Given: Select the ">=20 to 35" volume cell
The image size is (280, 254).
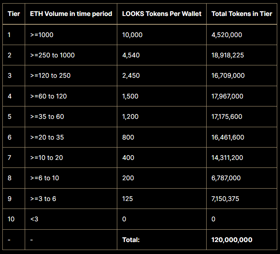Looking at the screenshot, I should [x=47, y=137].
